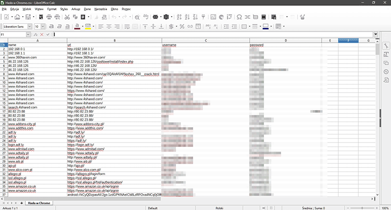This screenshot has height=210, width=391.
Task: Expand the formula bar
Action: (x=376, y=34)
